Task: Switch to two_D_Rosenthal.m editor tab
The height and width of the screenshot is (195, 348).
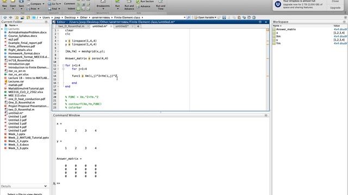Action: pos(71,26)
